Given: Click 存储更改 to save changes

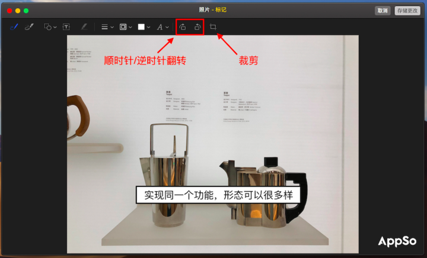Looking at the screenshot, I should (408, 11).
